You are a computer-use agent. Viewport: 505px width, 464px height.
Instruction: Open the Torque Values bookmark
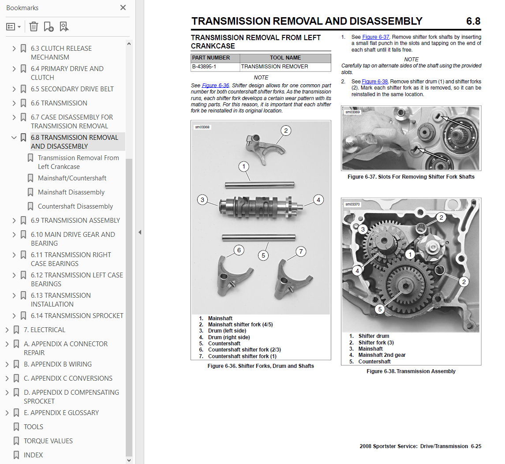click(49, 441)
